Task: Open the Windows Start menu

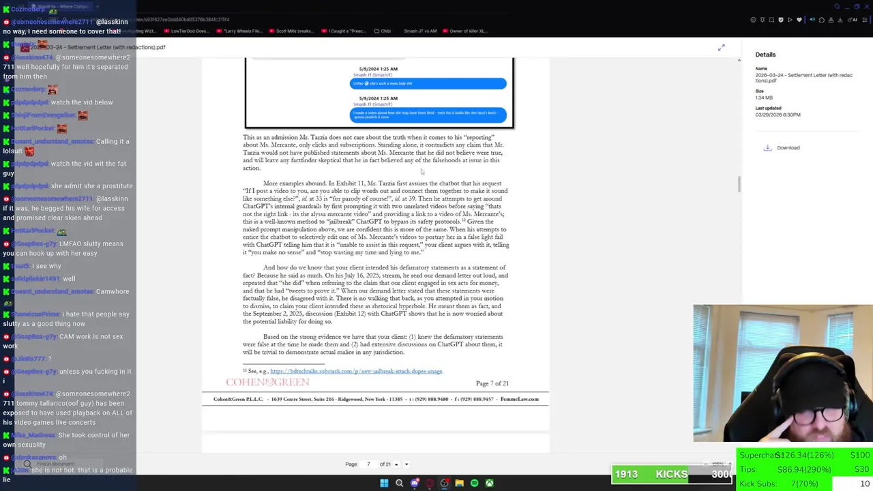Action: click(384, 483)
